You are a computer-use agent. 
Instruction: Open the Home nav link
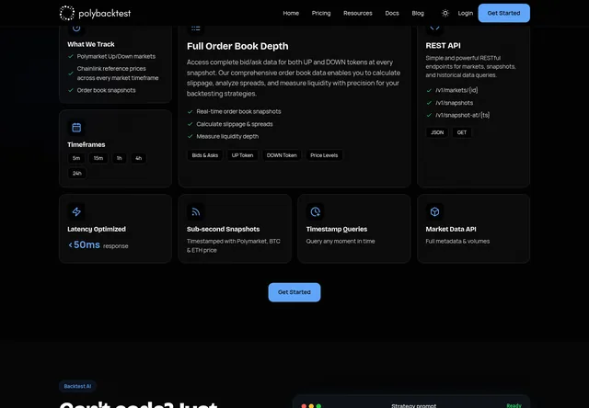291,13
